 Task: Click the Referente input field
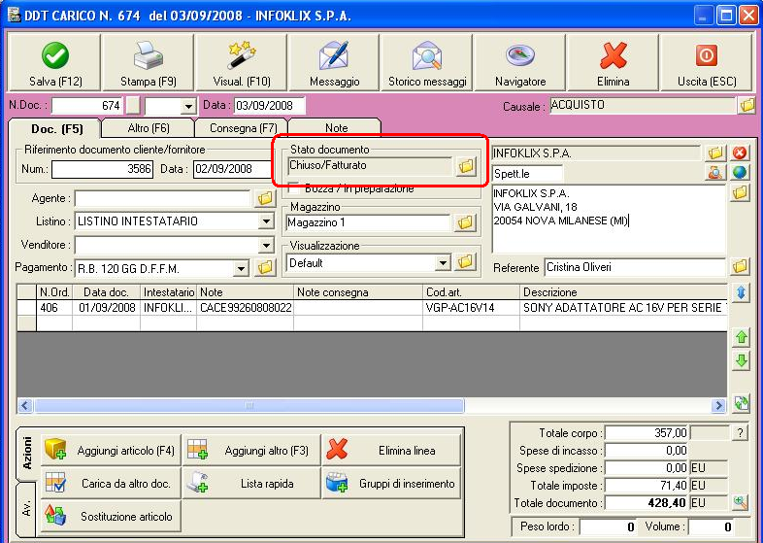coord(635,267)
